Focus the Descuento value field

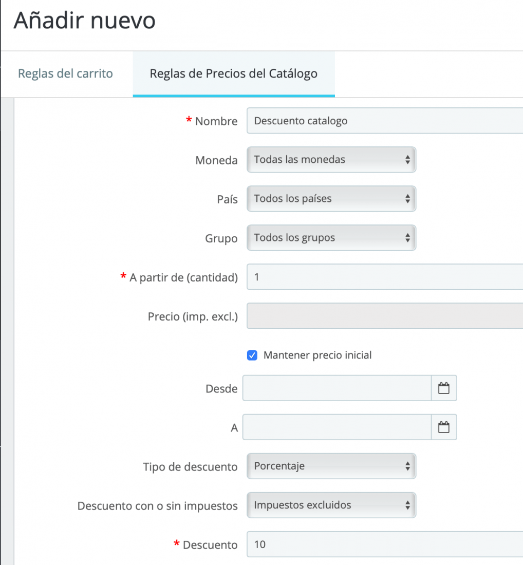pos(385,544)
